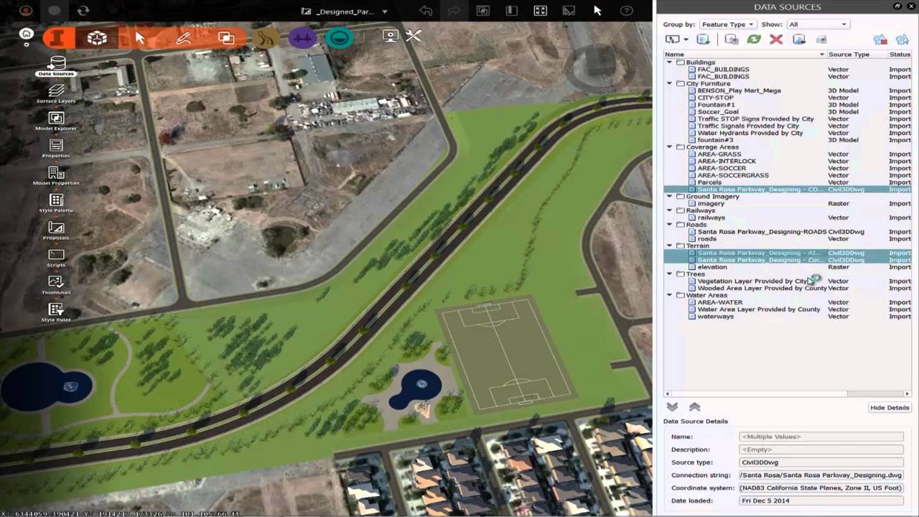This screenshot has height=517, width=919.
Task: Collapse the City Furniture group
Action: (x=670, y=83)
